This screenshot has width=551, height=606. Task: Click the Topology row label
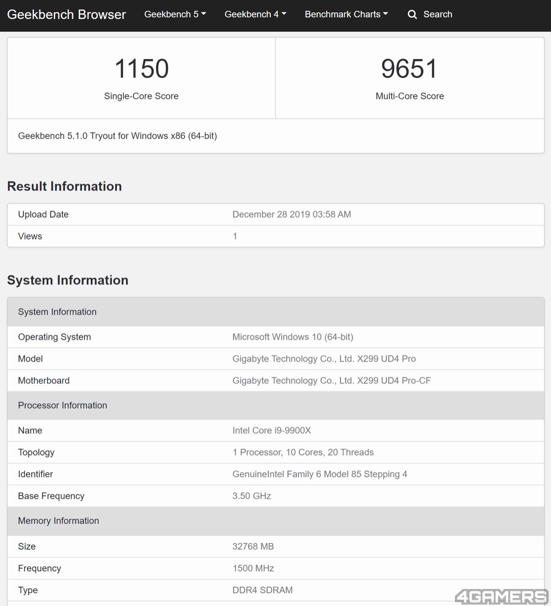(x=36, y=452)
